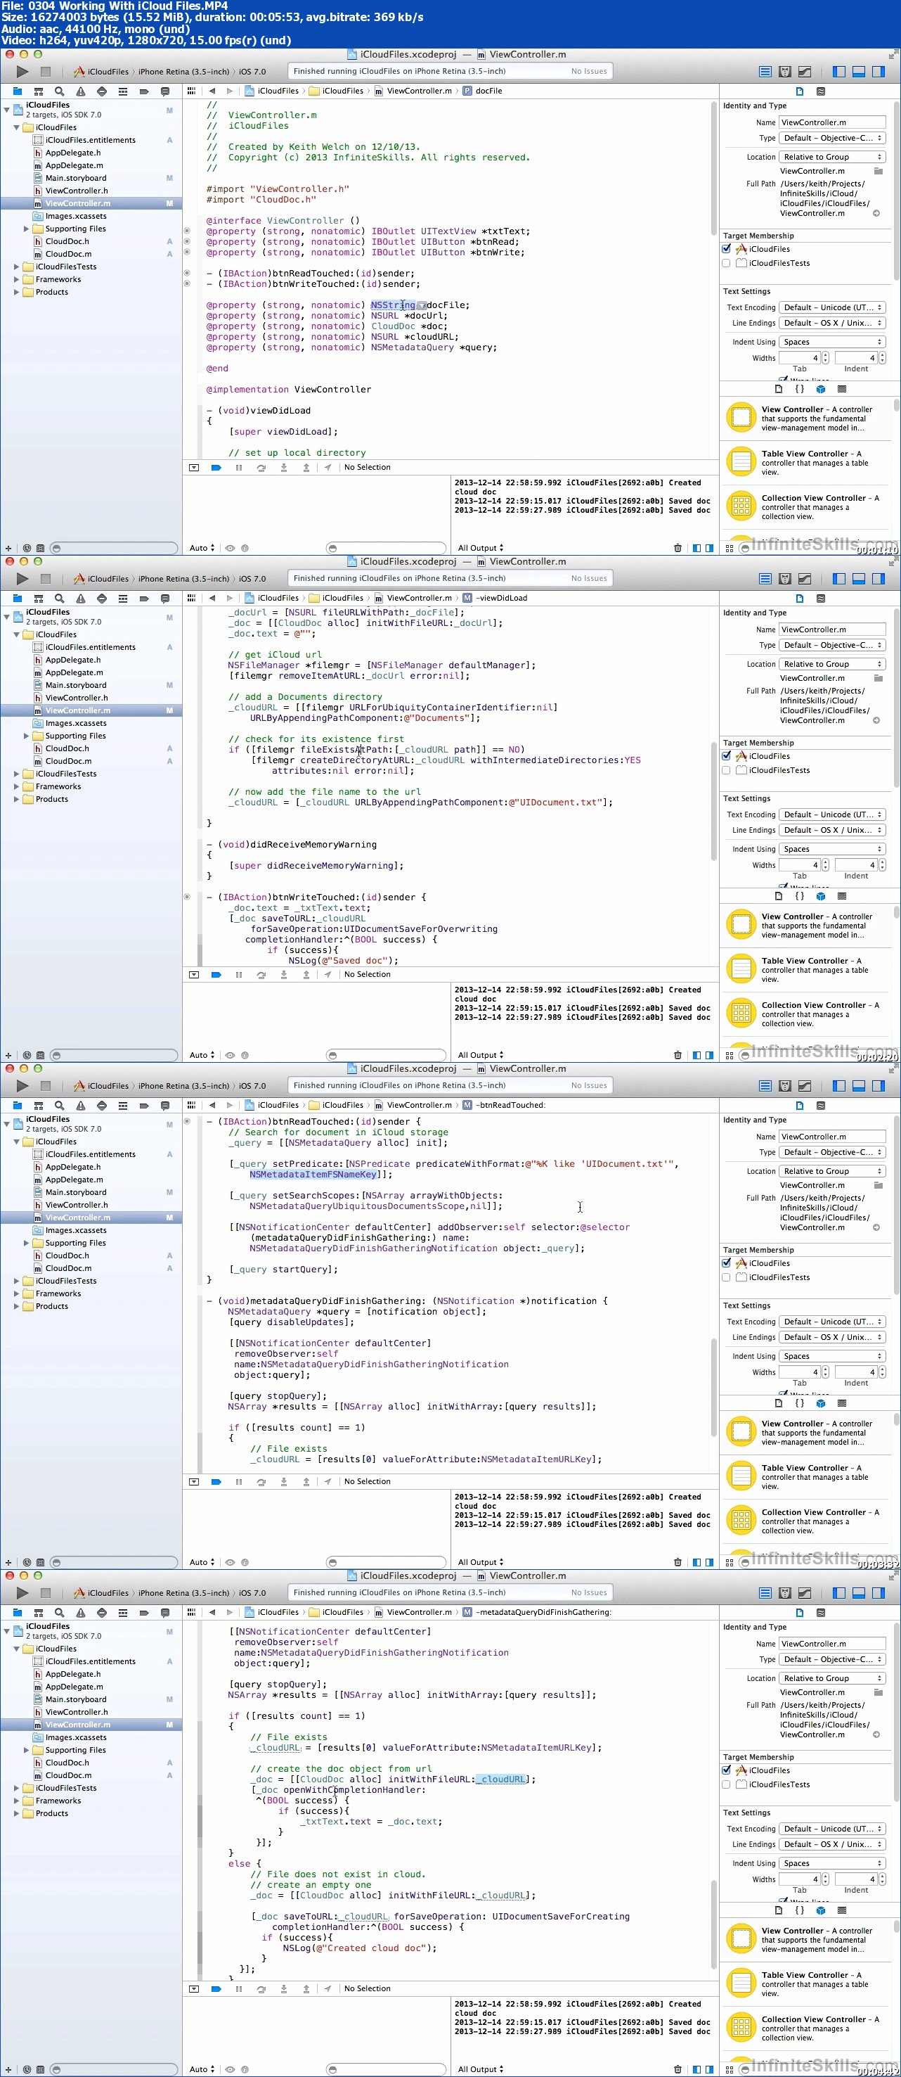Open Text Encoding dropdown in the viewDidLoad frame
901x2077 pixels.
tap(833, 815)
